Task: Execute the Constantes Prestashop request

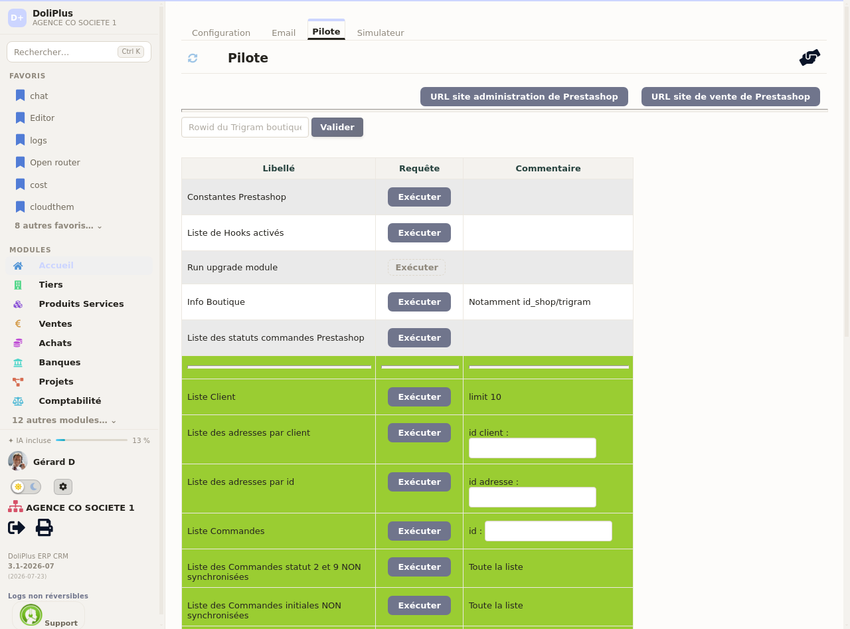Action: pos(419,197)
